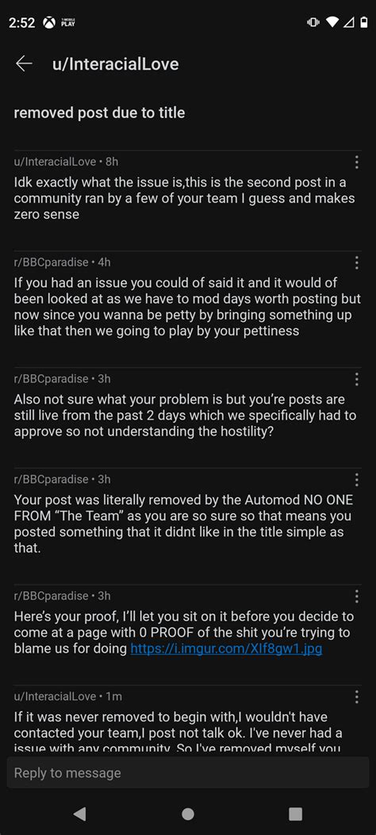Open options for first u/InteracialLove message
Viewport: 376px width, 835px height.
[356, 162]
